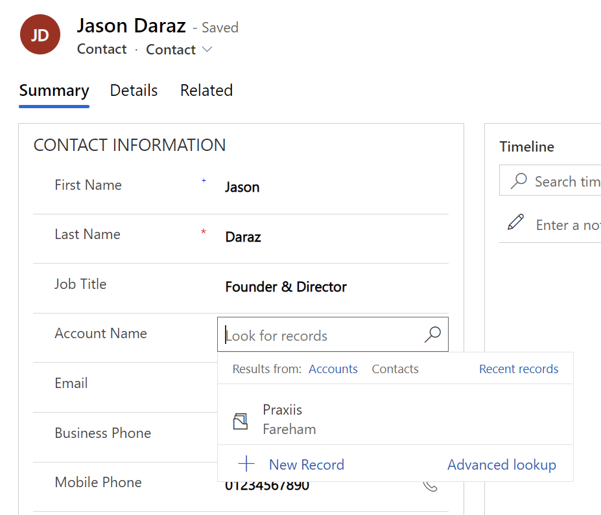The width and height of the screenshot is (601, 515).
Task: Click the Enter a note field
Action: click(568, 225)
